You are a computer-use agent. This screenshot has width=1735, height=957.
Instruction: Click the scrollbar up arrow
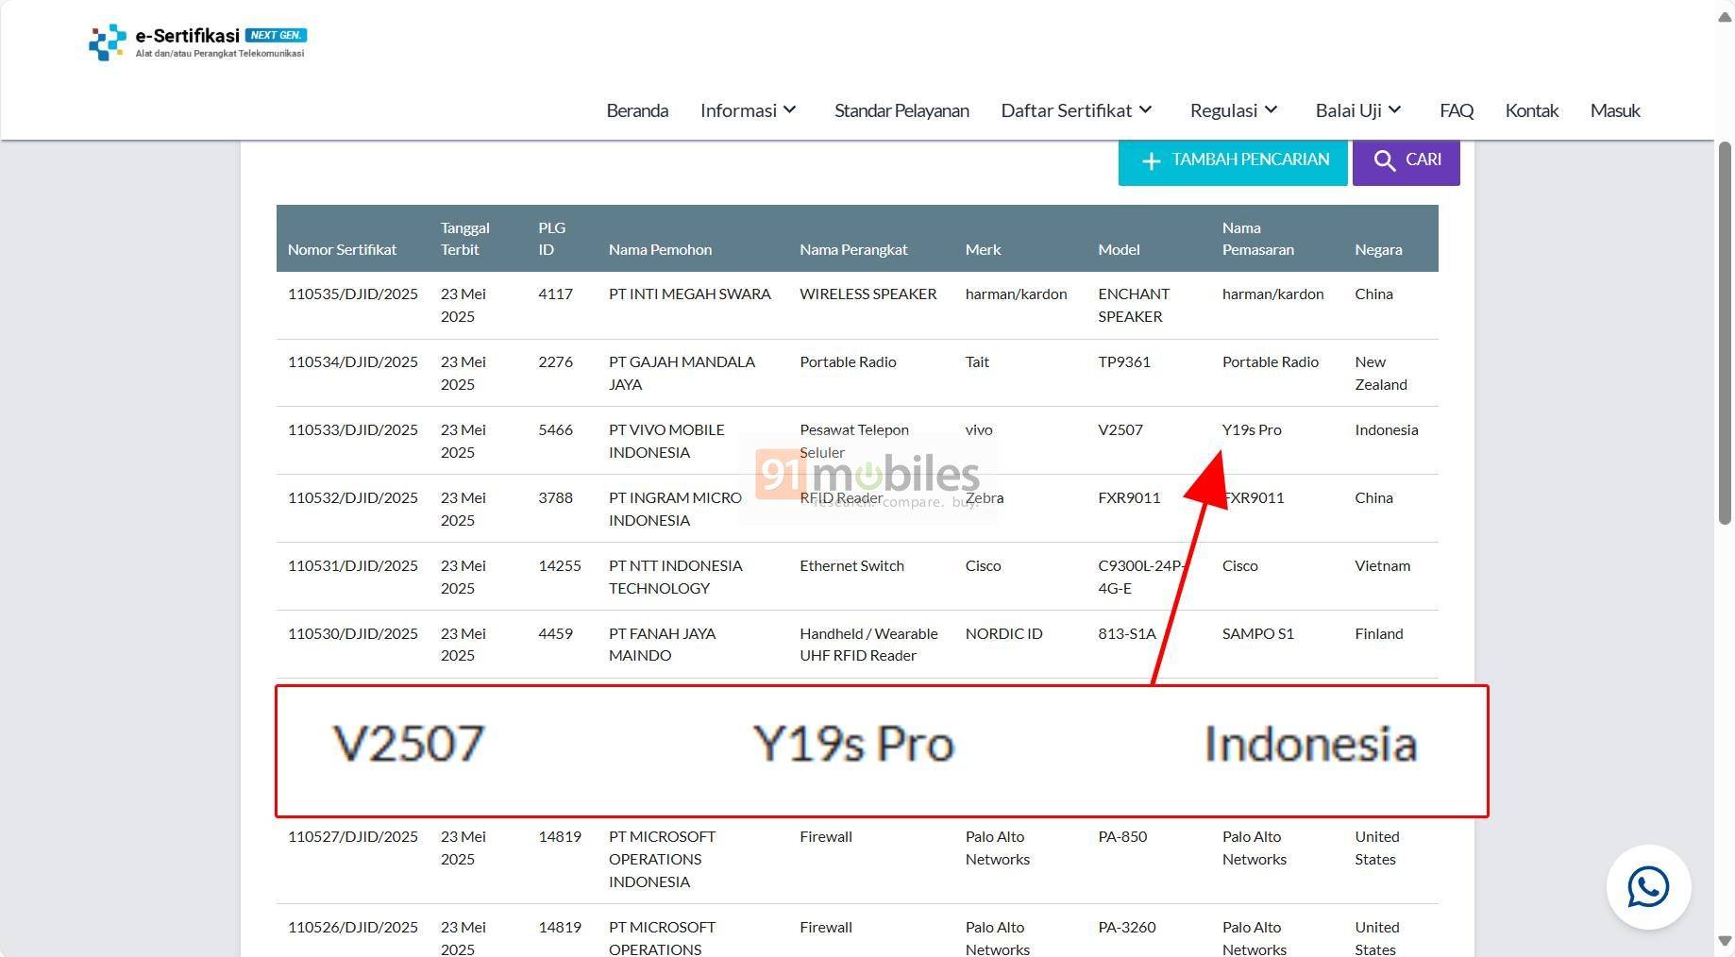point(1725,19)
